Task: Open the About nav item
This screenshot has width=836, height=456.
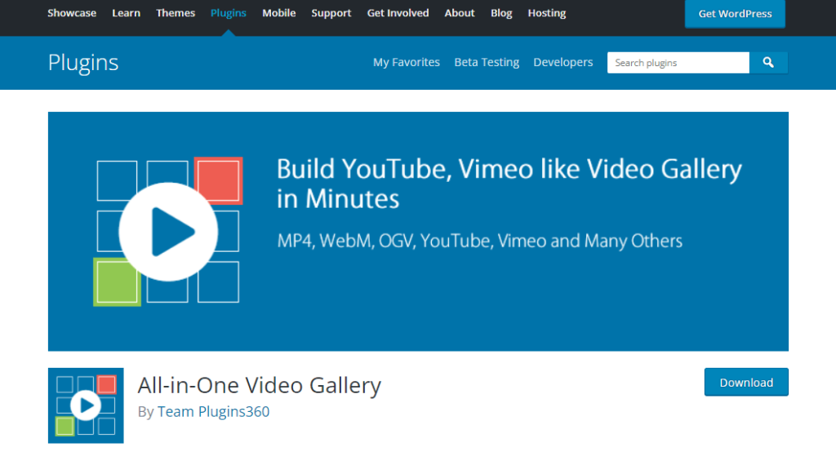Action: (x=460, y=13)
